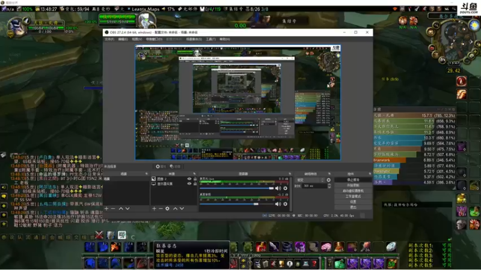Mute the 麦克风/Aux channel speaker icon

(x=278, y=188)
